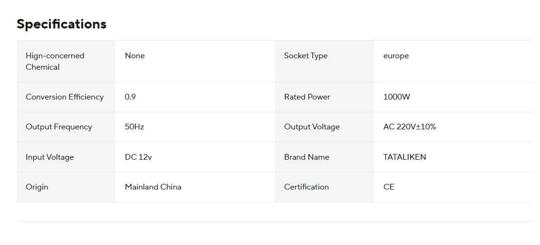Select the Socket Type label

tap(306, 55)
